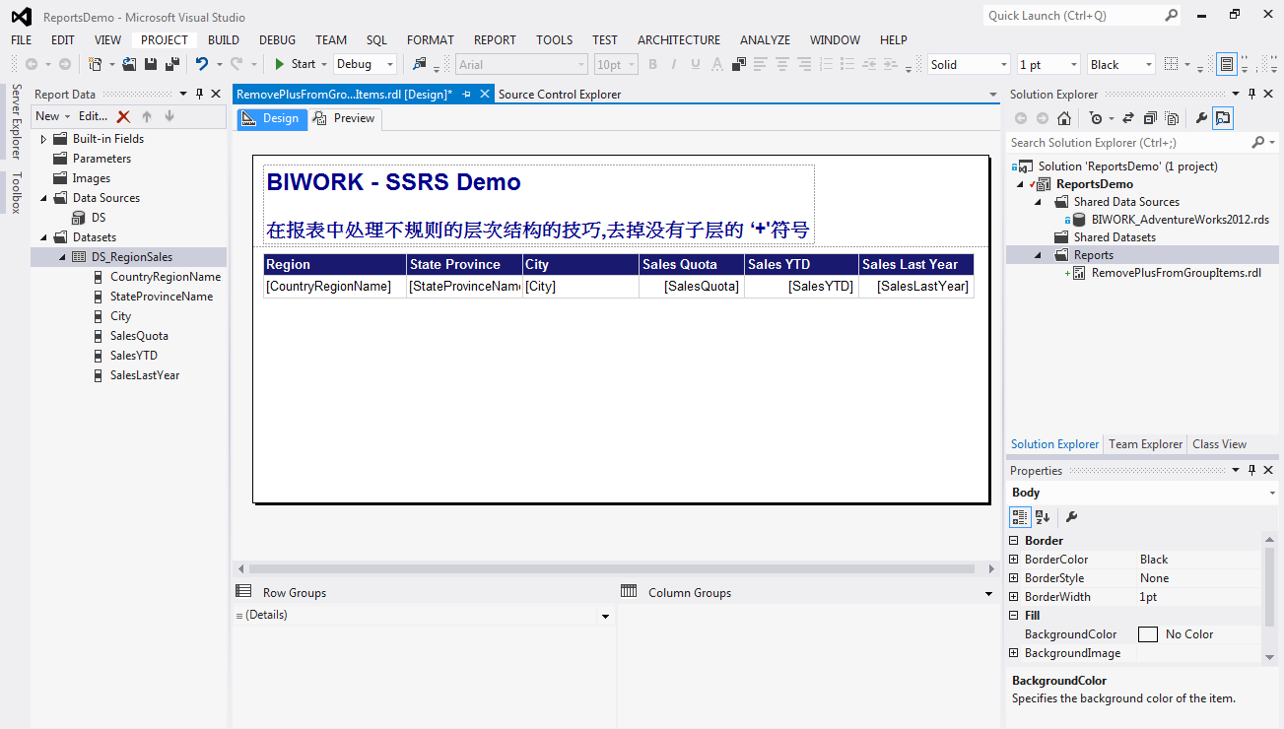This screenshot has height=729, width=1284.
Task: Pin the Properties panel
Action: [1252, 471]
